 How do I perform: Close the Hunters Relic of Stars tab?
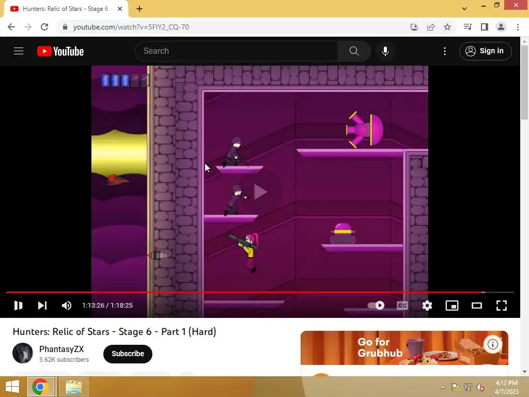pos(120,9)
